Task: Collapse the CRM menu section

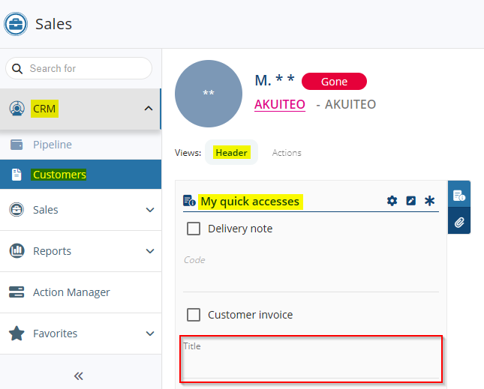Action: coord(148,109)
